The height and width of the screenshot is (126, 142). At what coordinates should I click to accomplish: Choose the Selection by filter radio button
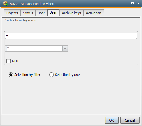click(11, 75)
